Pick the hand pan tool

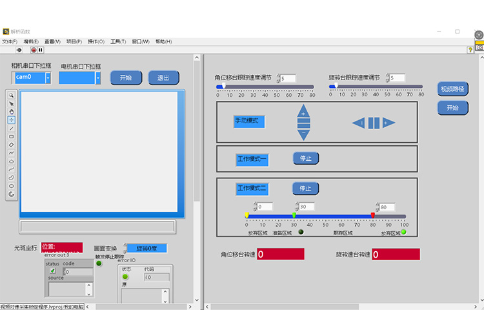(x=11, y=112)
